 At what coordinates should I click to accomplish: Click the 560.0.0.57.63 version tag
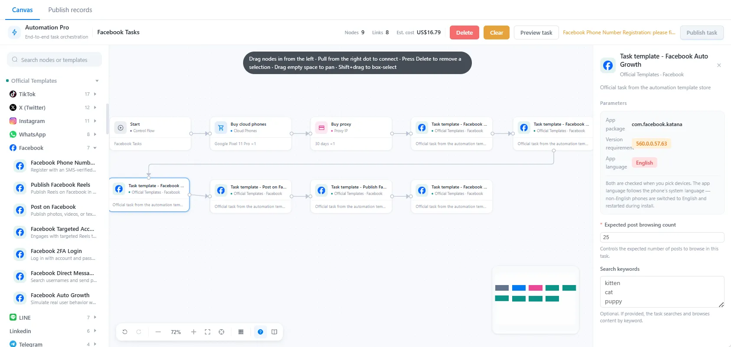click(x=651, y=143)
